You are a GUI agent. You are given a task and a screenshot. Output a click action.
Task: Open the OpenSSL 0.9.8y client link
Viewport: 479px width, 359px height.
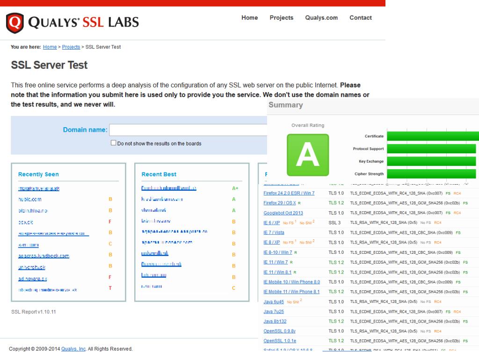[280, 331]
